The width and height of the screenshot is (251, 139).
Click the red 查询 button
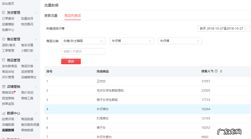point(71,61)
